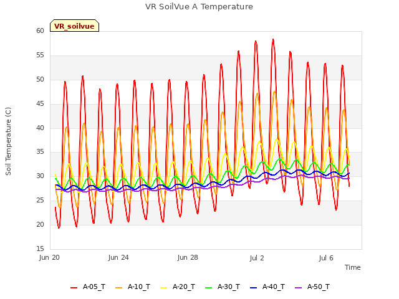Click the green A-30_T legend color marker

pyautogui.click(x=209, y=288)
